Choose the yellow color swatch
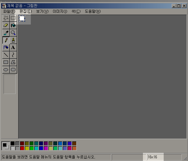Image resolution: width=188 pixels, height=161 pixels. click(27, 148)
